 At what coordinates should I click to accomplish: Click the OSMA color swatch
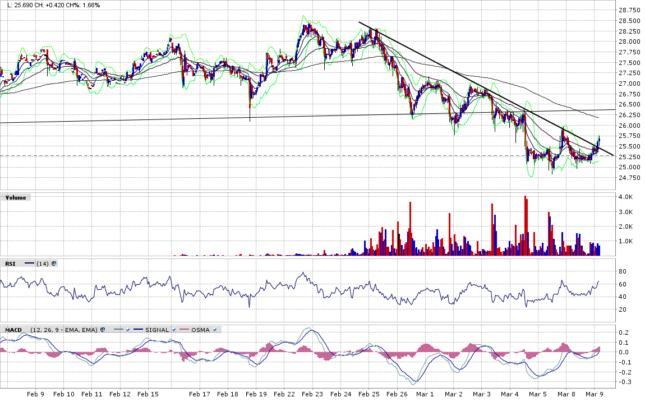pyautogui.click(x=185, y=330)
